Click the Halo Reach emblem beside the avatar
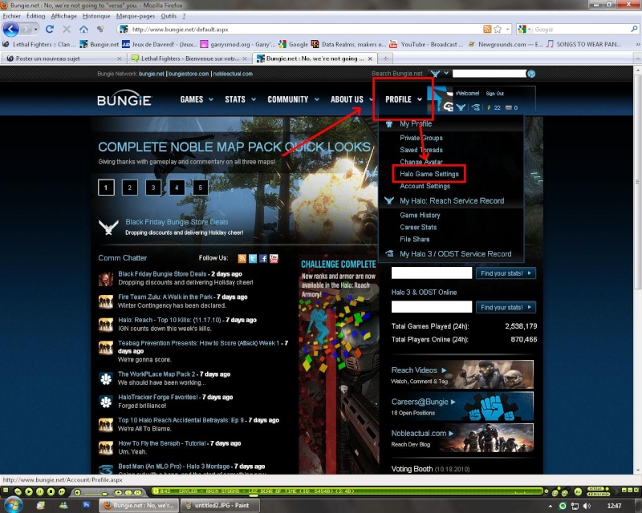Screen dimensions: 642x513 tap(461, 107)
